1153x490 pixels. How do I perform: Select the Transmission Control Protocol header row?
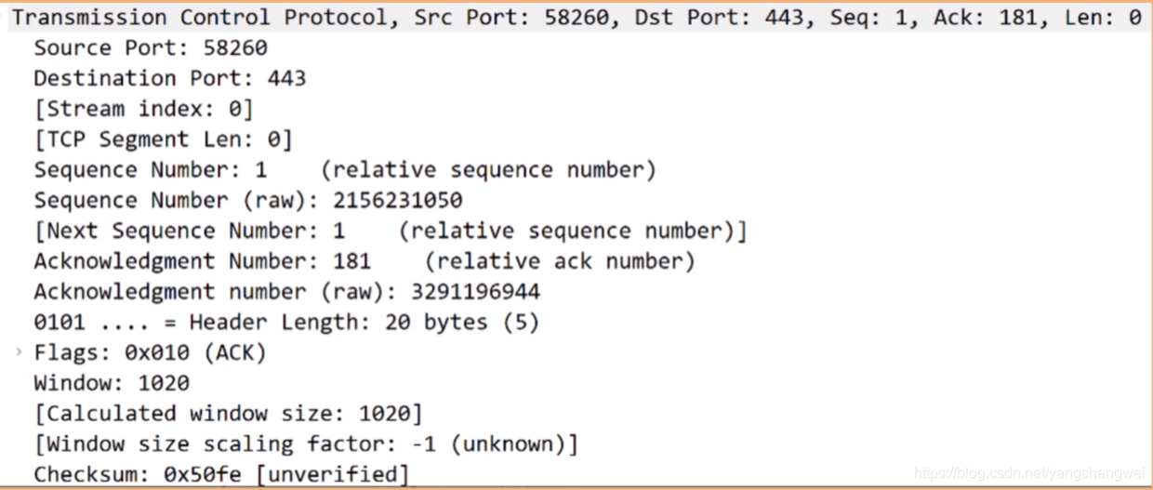(576, 17)
